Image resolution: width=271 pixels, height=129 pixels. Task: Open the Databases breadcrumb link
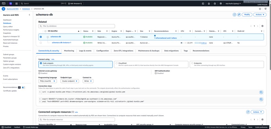26,9
